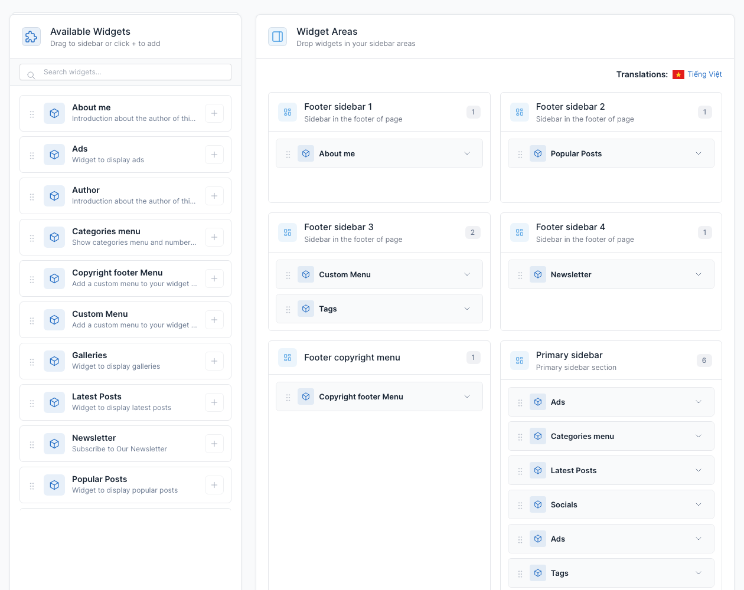This screenshot has height=590, width=744.
Task: Add Latest Posts widget with plus icon
Action: pyautogui.click(x=214, y=402)
